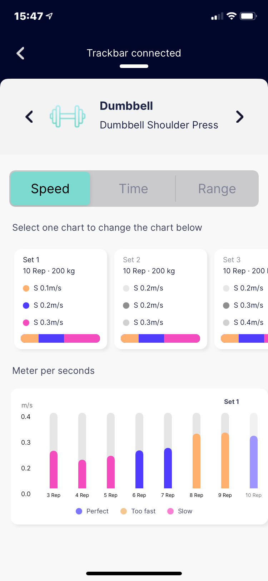Select the Speed tab
The width and height of the screenshot is (268, 581).
point(50,189)
